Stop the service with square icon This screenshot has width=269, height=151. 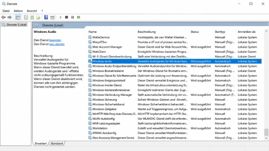point(67,17)
